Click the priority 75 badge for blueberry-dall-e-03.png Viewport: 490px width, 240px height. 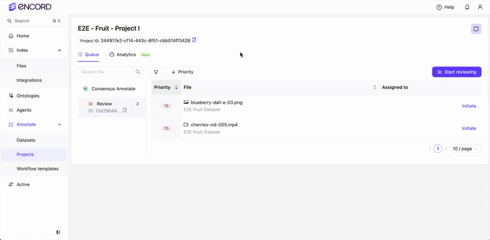pyautogui.click(x=166, y=106)
